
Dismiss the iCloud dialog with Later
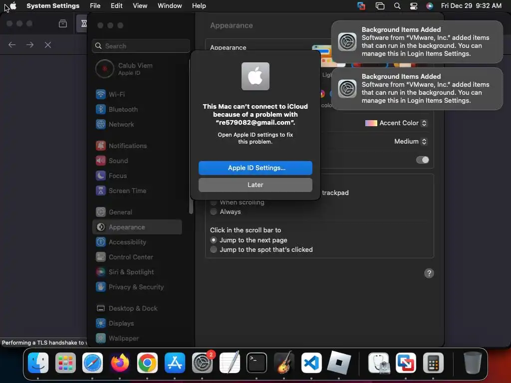pyautogui.click(x=255, y=185)
